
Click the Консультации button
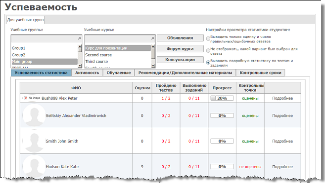[x=180, y=60]
